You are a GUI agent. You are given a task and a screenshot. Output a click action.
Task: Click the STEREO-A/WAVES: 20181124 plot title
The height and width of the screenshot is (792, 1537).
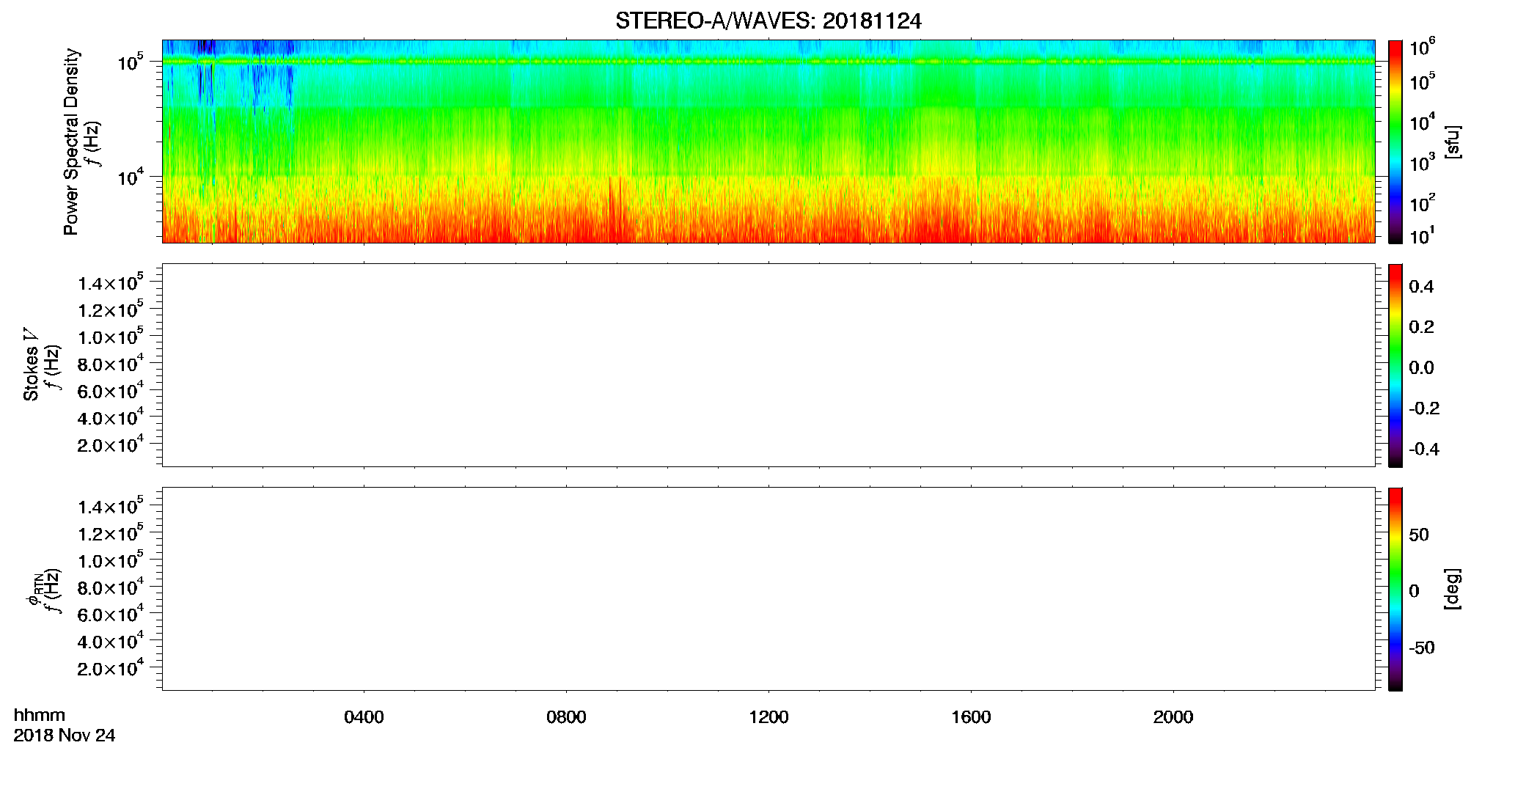tap(768, 21)
